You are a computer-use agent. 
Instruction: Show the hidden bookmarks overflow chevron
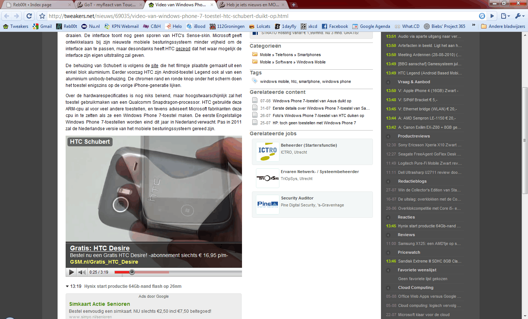pos(474,26)
